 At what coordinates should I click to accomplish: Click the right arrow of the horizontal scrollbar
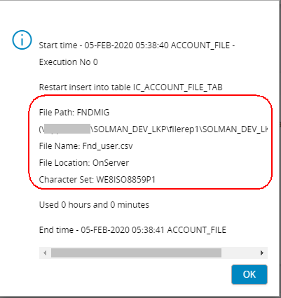point(262,253)
